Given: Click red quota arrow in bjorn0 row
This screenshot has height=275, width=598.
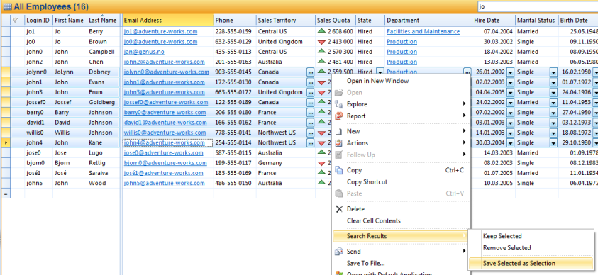Looking at the screenshot, I should click(321, 163).
